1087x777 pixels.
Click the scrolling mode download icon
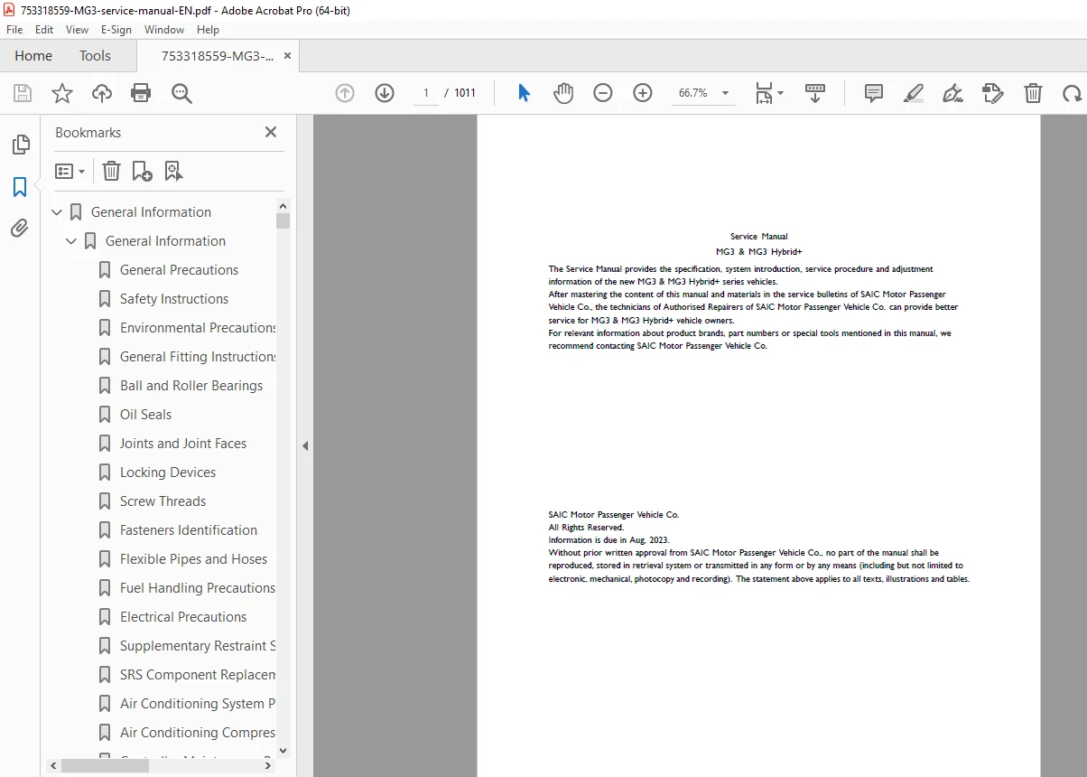815,93
